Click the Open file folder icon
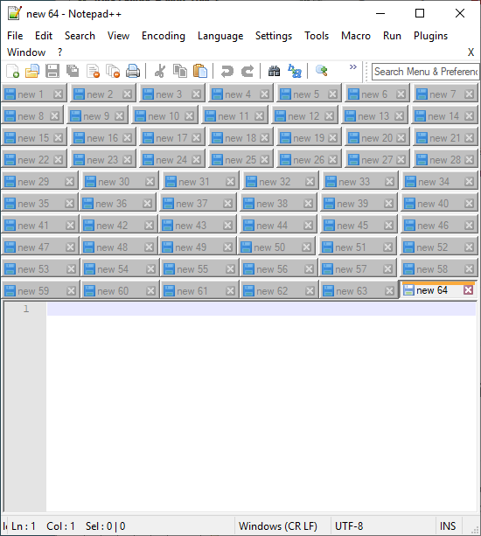 click(x=32, y=71)
